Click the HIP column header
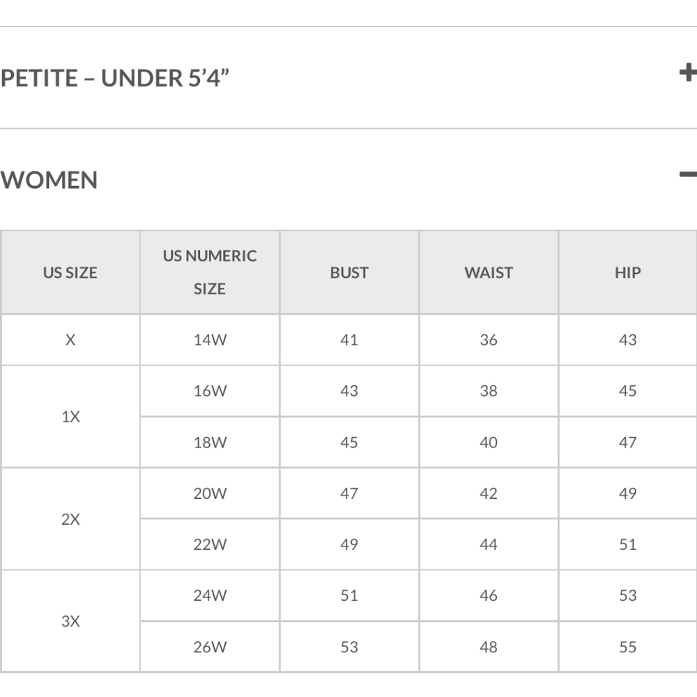The image size is (697, 697). pyautogui.click(x=628, y=273)
